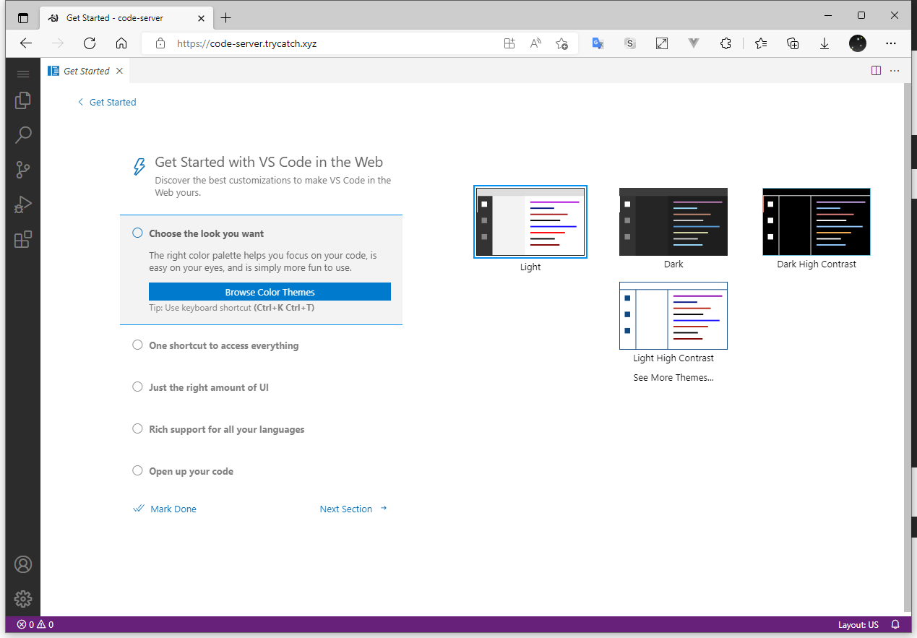Open the Run and Debug view
This screenshot has height=638, width=917.
23,204
